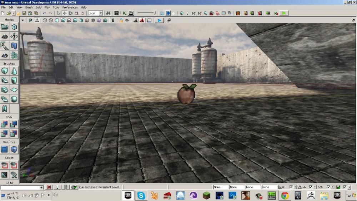Click the New Map icon
357x201 pixels.
tap(3, 13)
